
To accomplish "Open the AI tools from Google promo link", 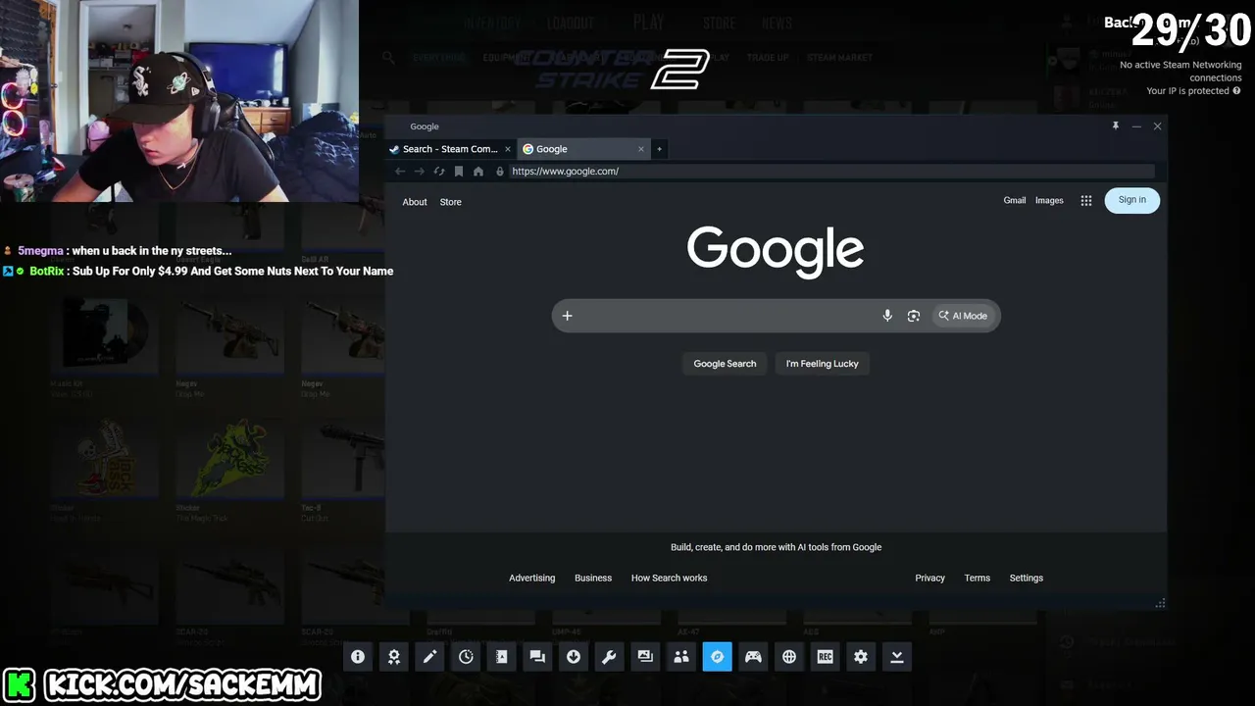I will (776, 547).
